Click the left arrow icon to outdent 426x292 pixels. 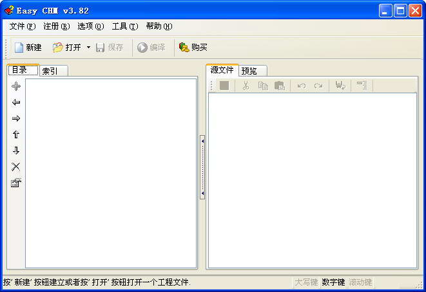(x=16, y=102)
